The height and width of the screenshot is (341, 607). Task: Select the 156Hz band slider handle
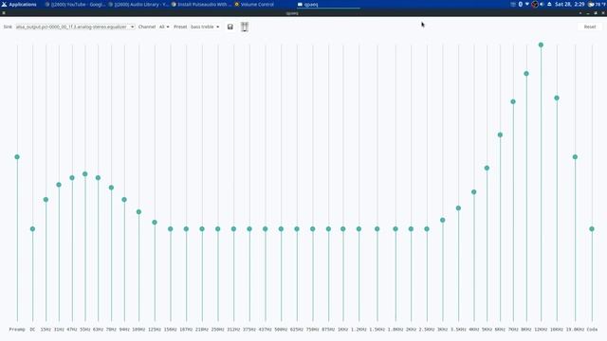[171, 229]
